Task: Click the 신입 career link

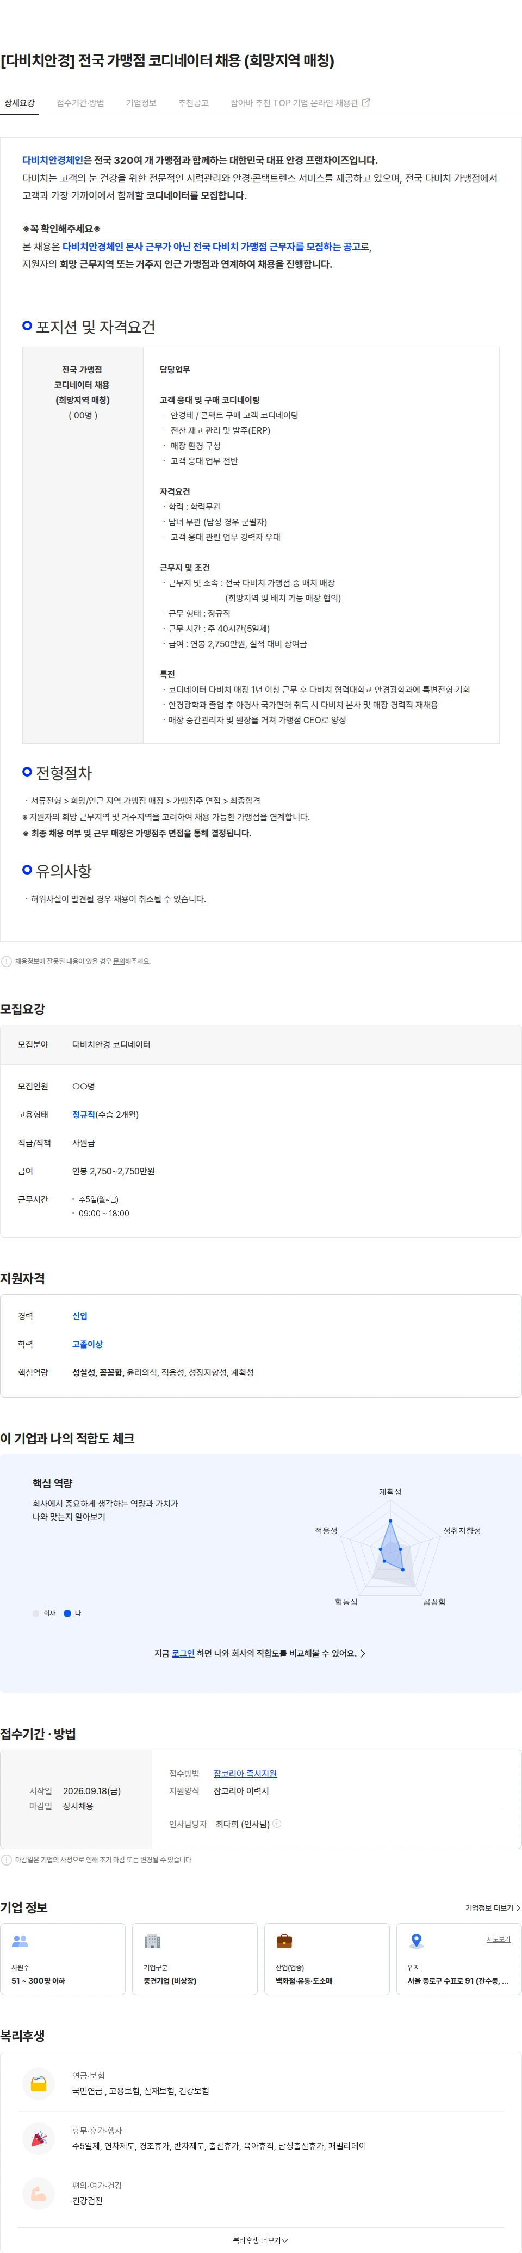Action: coord(79,1315)
